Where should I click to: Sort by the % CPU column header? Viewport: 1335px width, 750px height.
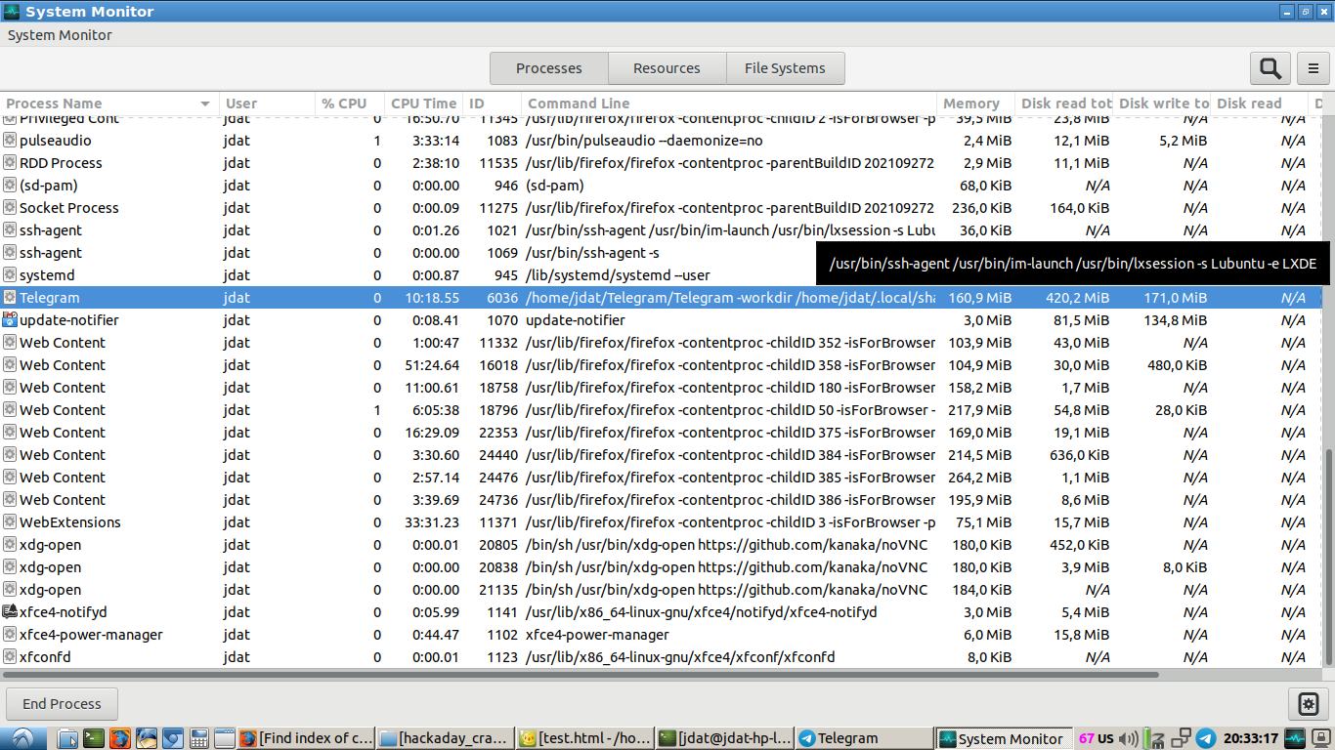pos(350,104)
